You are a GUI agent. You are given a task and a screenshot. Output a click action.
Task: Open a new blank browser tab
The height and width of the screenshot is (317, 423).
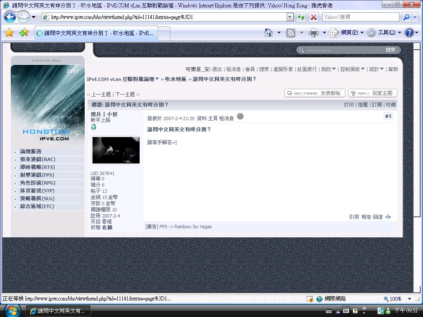(164, 34)
